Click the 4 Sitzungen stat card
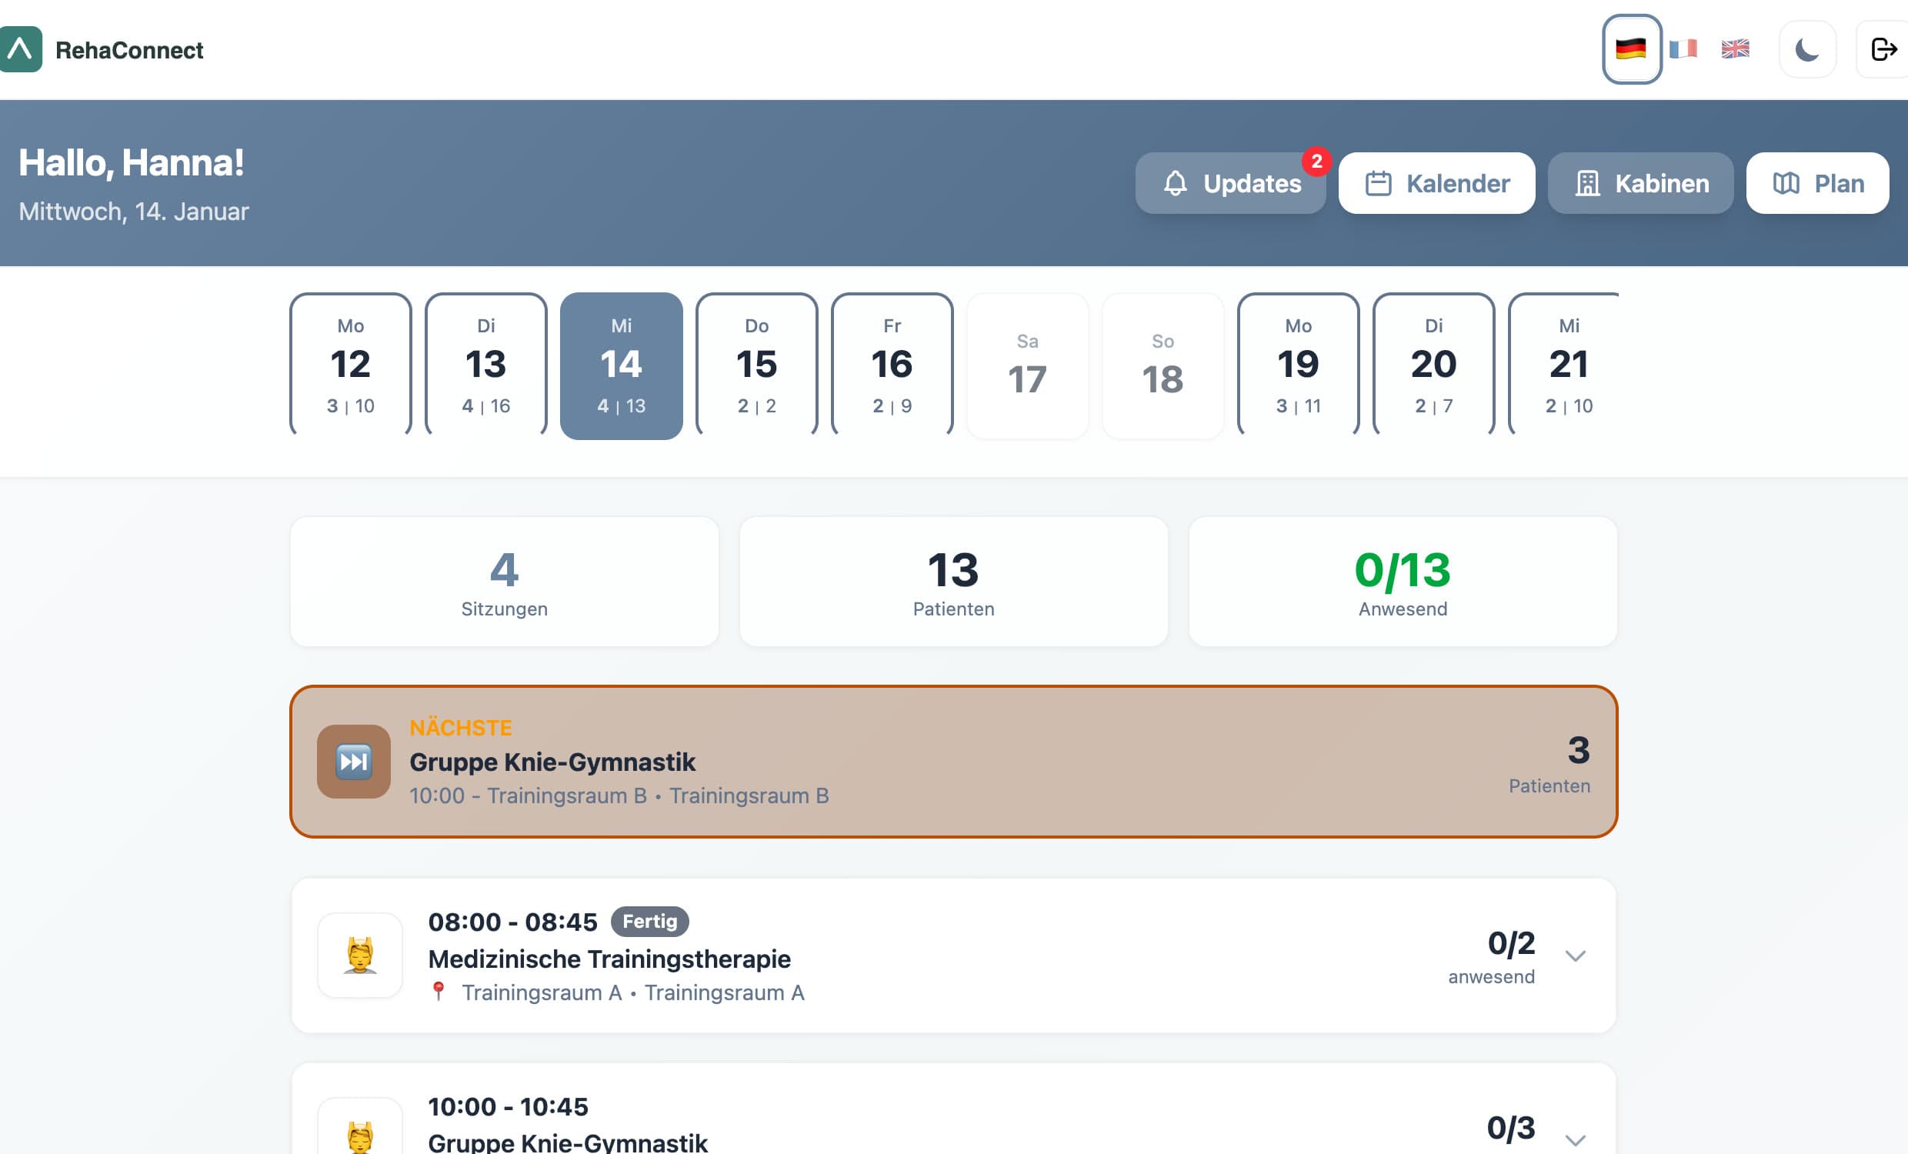The image size is (1908, 1154). [504, 582]
